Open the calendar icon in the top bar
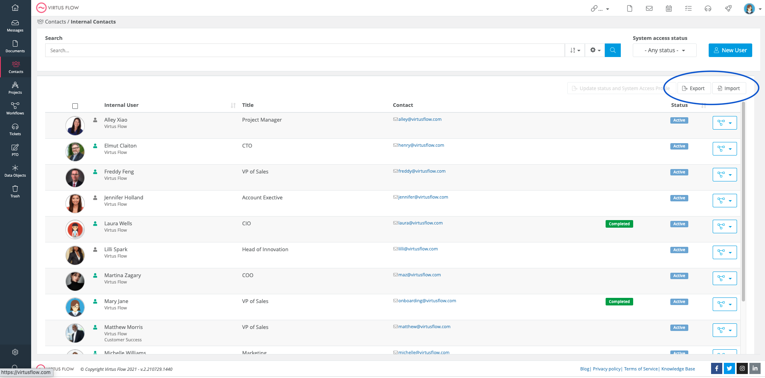This screenshot has width=765, height=378. coord(669,8)
